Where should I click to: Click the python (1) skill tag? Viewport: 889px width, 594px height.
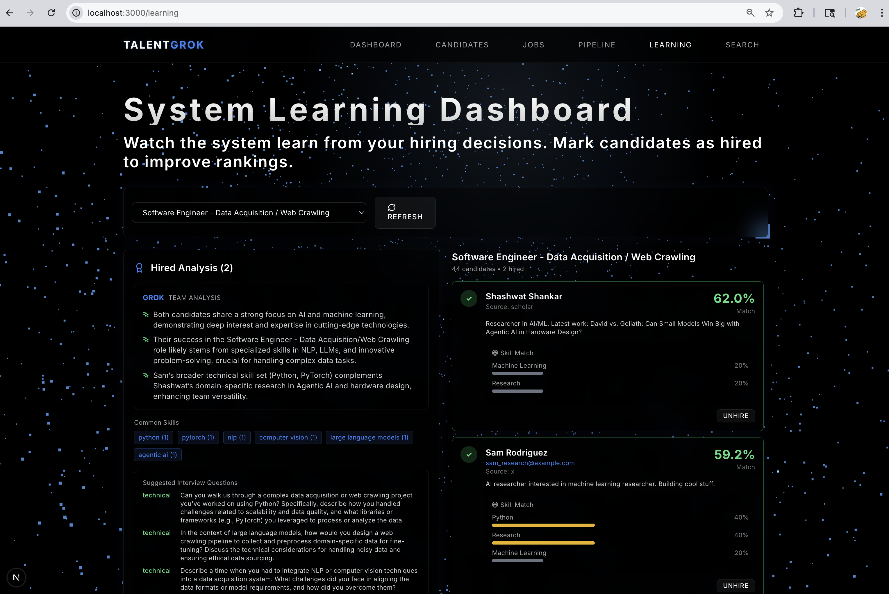pyautogui.click(x=153, y=437)
